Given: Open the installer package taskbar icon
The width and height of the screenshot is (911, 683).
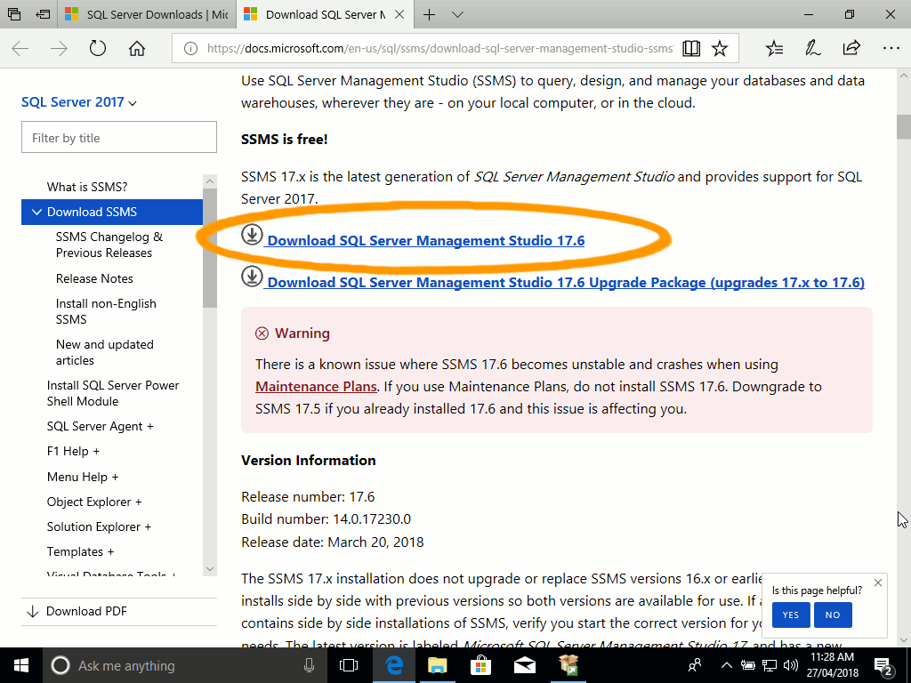Looking at the screenshot, I should click(568, 665).
